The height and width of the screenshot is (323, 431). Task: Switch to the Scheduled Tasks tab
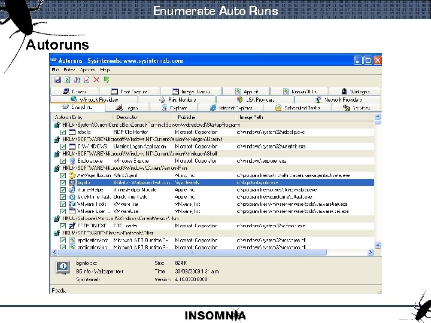pyautogui.click(x=298, y=108)
